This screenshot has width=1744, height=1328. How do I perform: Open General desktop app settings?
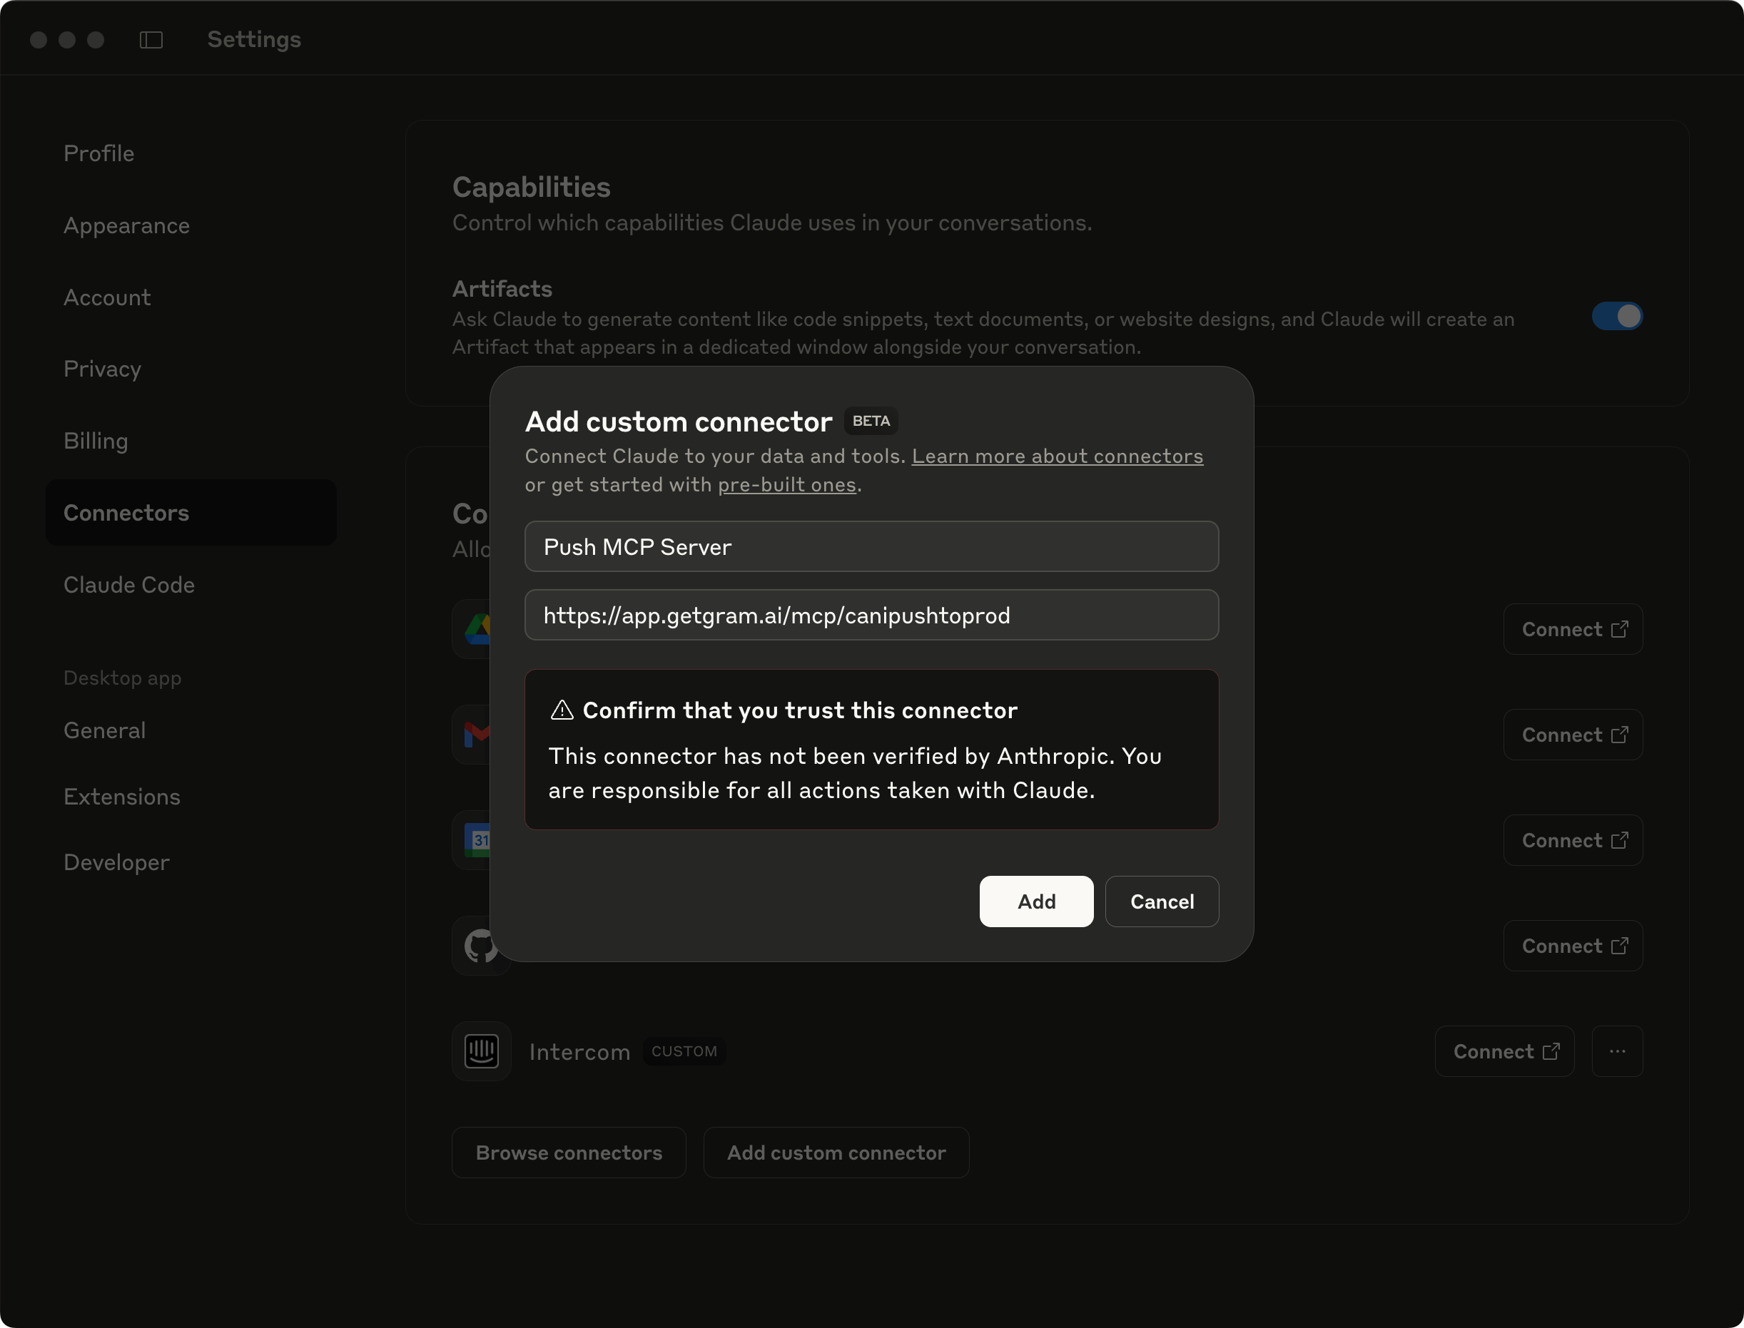pyautogui.click(x=104, y=730)
